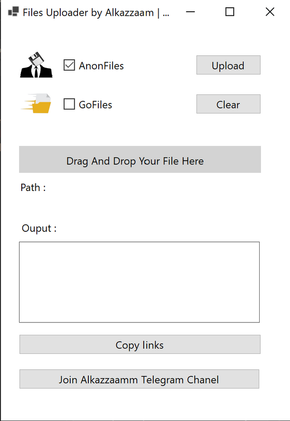Viewport: 290px width, 421px height.
Task: Maximize the Files Uploader window
Action: point(230,12)
